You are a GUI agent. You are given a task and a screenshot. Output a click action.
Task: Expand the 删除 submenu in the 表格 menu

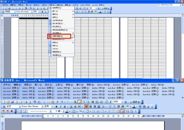pyautogui.click(x=62, y=14)
